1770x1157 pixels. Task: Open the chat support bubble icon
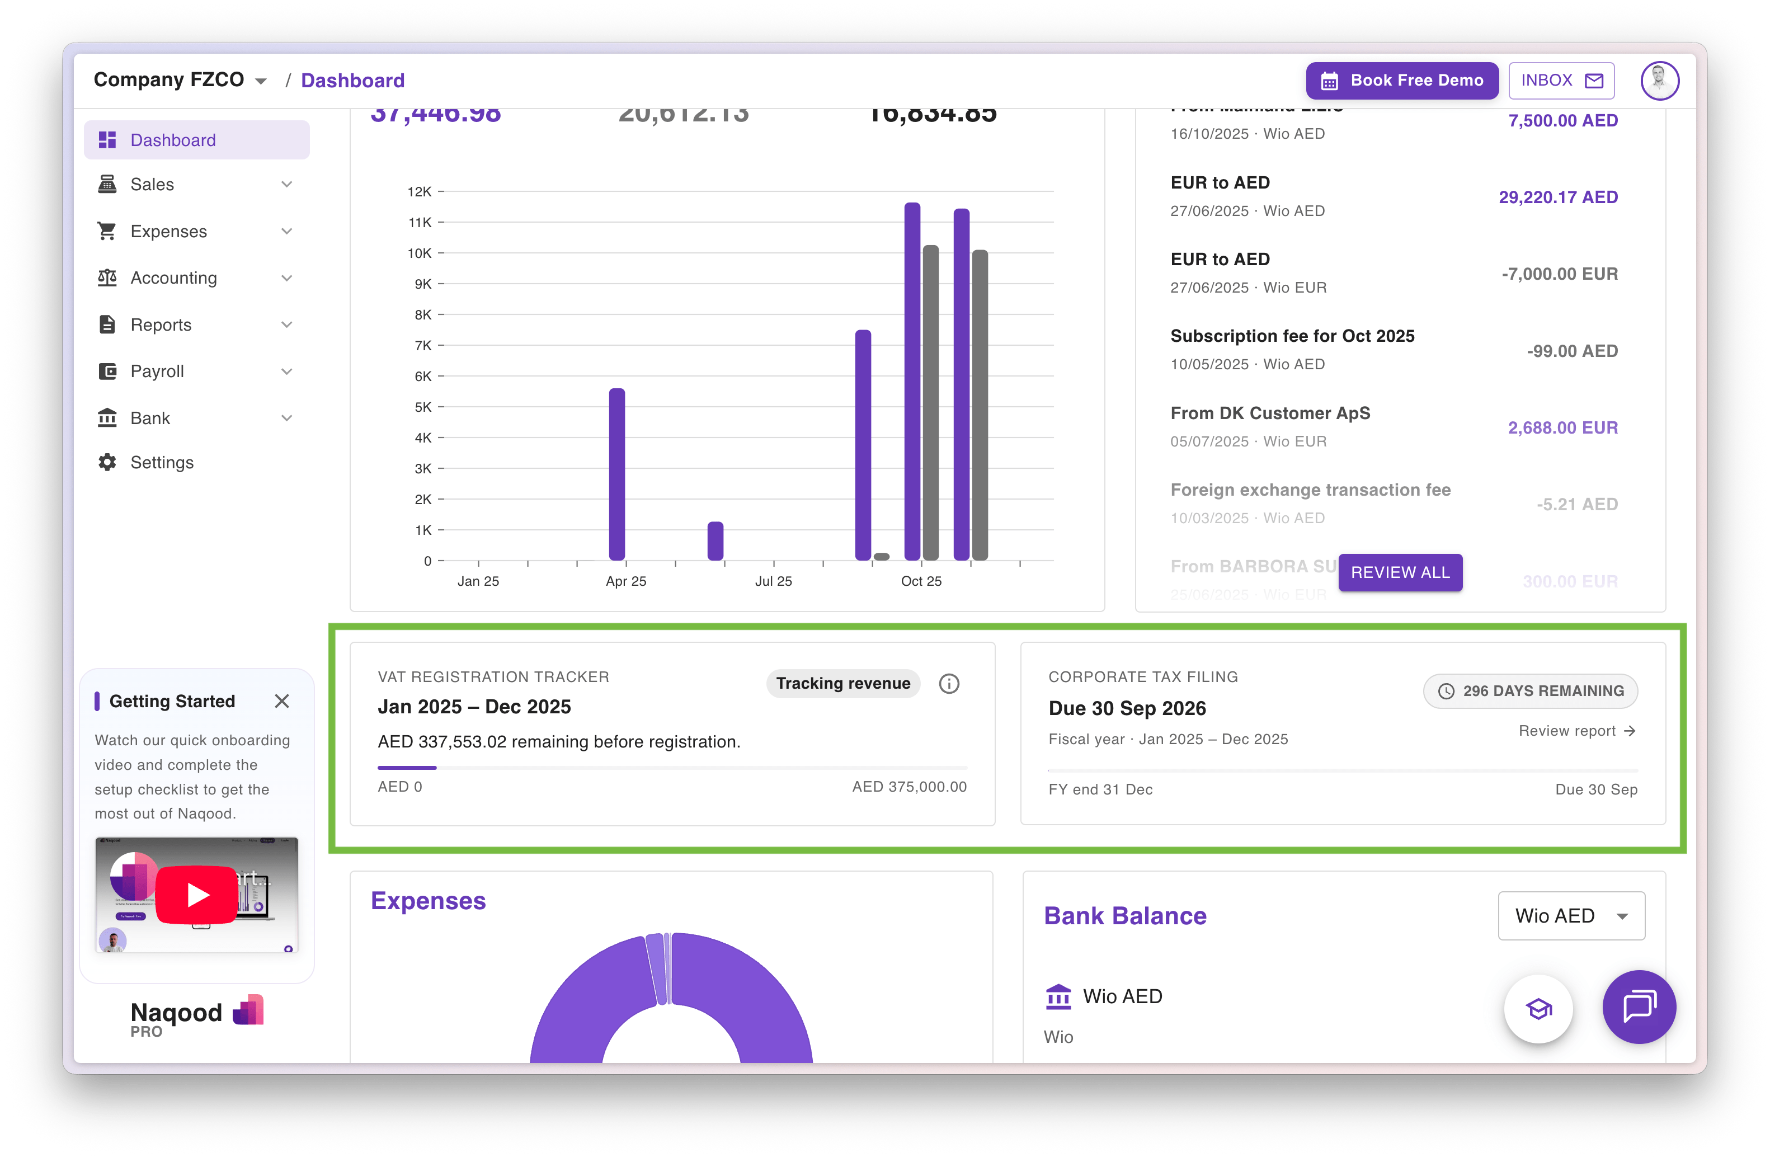(x=1639, y=1007)
